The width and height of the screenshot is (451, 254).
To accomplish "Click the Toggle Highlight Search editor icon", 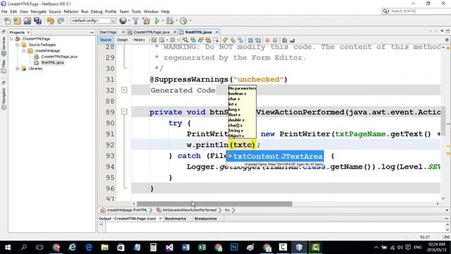I will tap(208, 40).
